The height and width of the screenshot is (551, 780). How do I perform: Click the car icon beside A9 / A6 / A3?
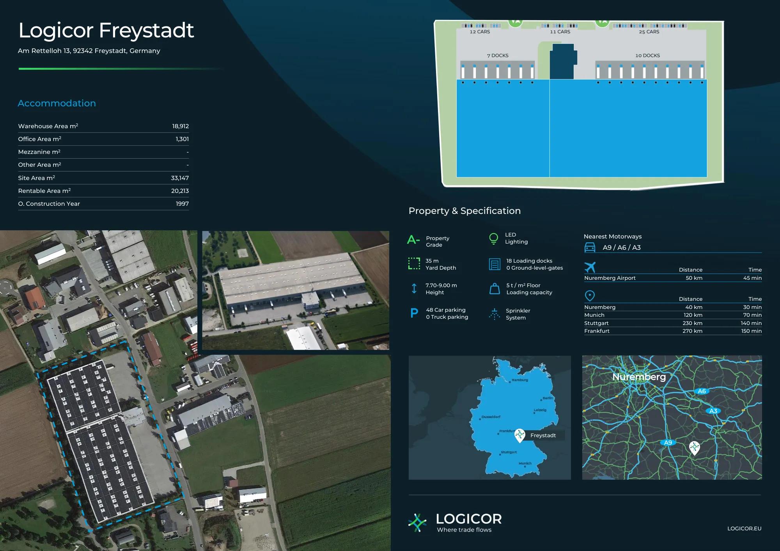coord(590,247)
